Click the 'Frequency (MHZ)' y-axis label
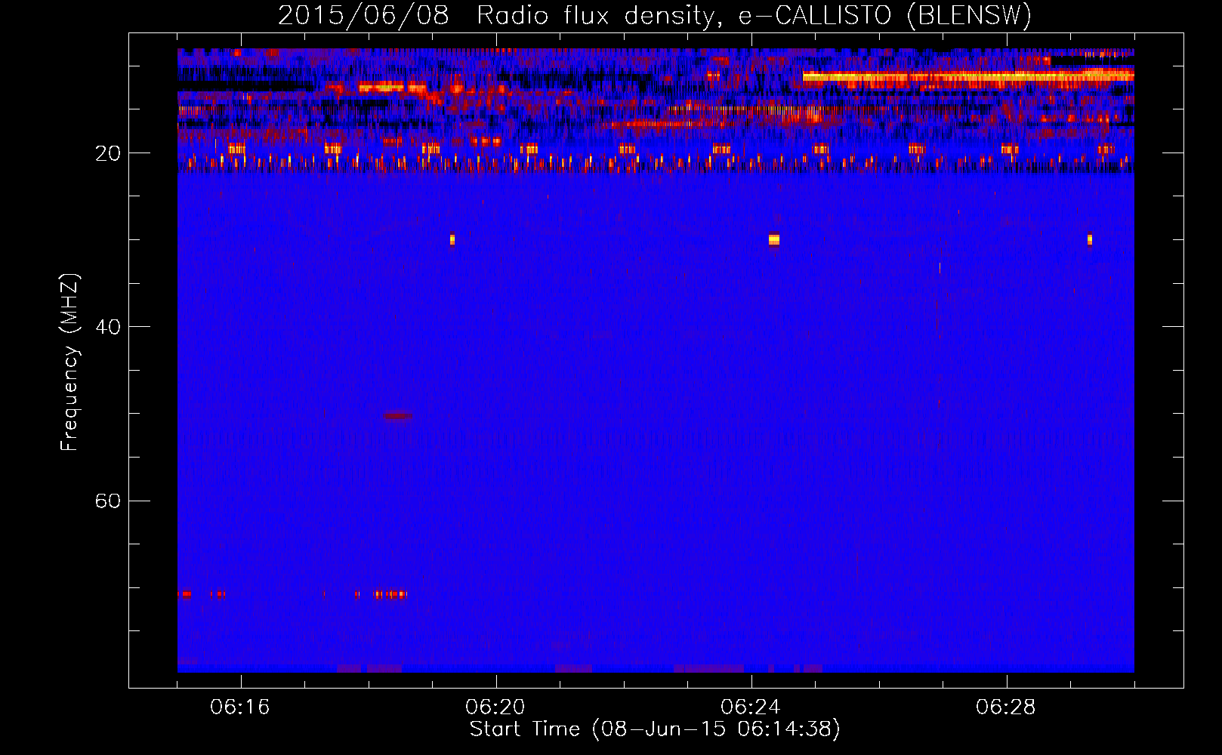 [x=69, y=362]
